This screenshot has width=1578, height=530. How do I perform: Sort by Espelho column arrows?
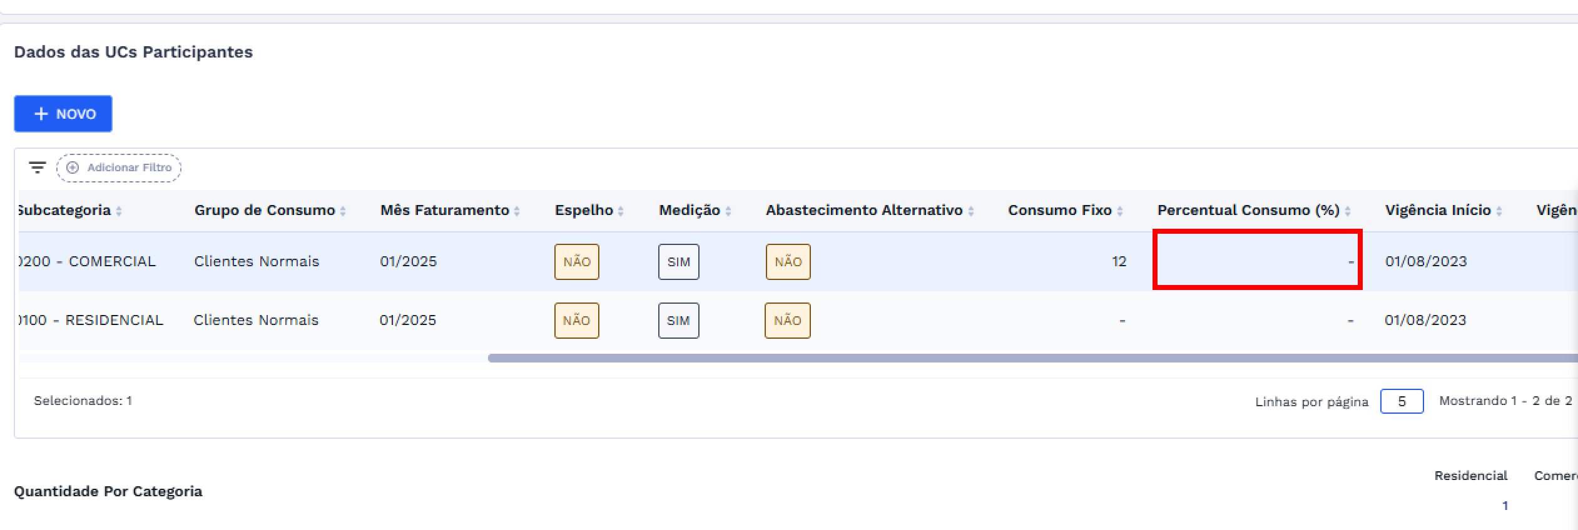point(620,211)
